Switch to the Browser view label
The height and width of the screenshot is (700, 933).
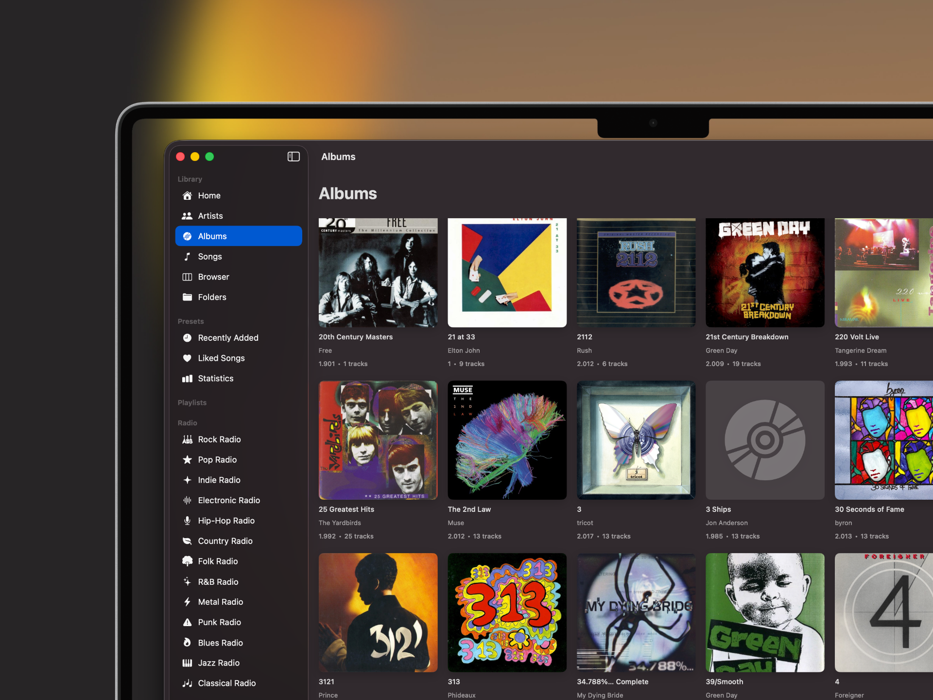[x=213, y=277]
